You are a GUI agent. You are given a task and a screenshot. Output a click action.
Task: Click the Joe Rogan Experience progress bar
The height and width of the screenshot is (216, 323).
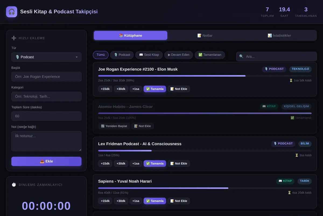pos(205,76)
